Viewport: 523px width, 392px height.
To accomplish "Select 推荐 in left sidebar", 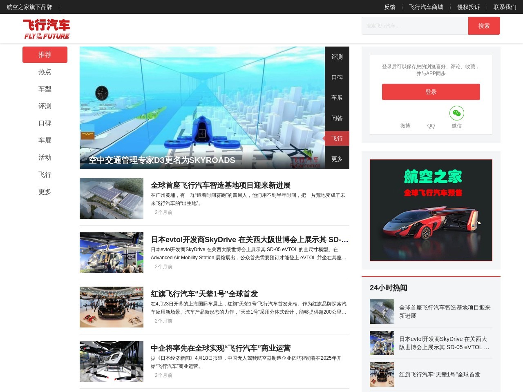I will tap(45, 55).
